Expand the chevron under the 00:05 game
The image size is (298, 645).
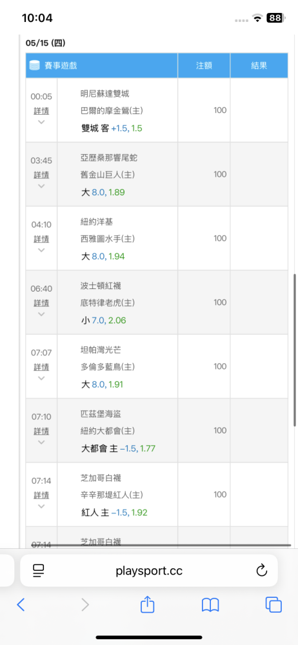pos(41,122)
